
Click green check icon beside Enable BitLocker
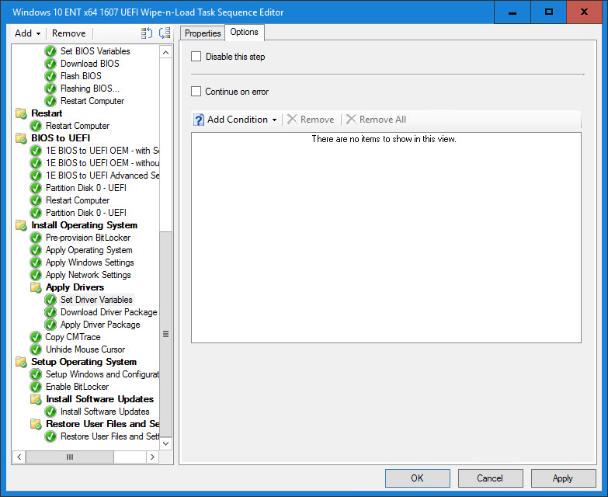[36, 387]
